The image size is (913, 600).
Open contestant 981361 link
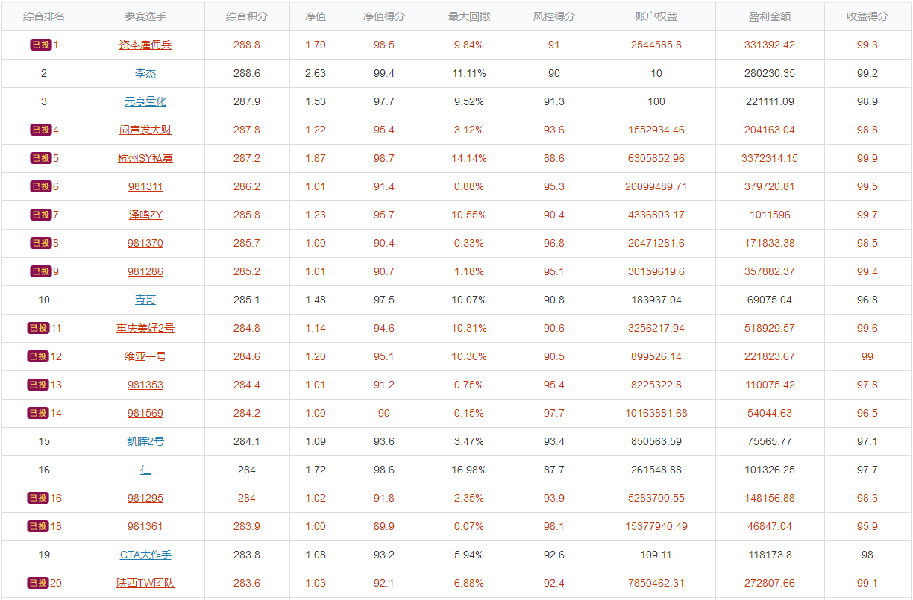(145, 526)
